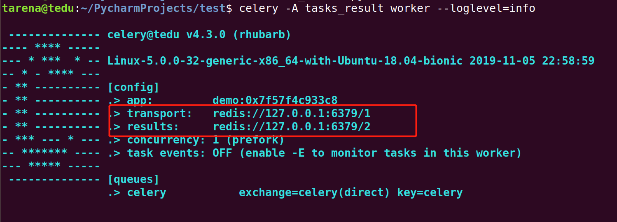
Task: Click the results label
Action: (153, 127)
